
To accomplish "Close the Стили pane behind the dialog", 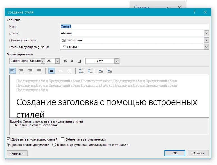I will pyautogui.click(x=179, y=7).
